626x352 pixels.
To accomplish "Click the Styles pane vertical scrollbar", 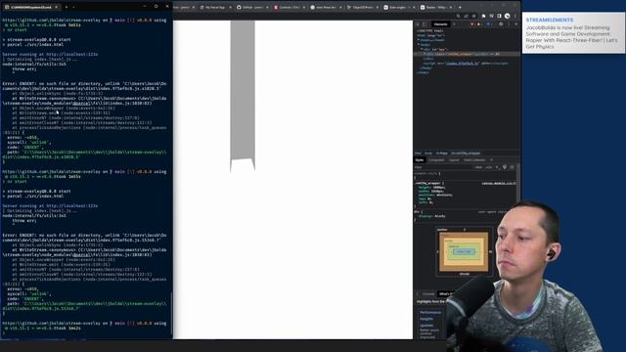I will point(518,184).
